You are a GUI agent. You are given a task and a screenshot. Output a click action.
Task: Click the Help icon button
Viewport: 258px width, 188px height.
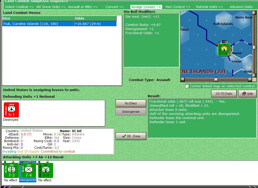point(247,93)
